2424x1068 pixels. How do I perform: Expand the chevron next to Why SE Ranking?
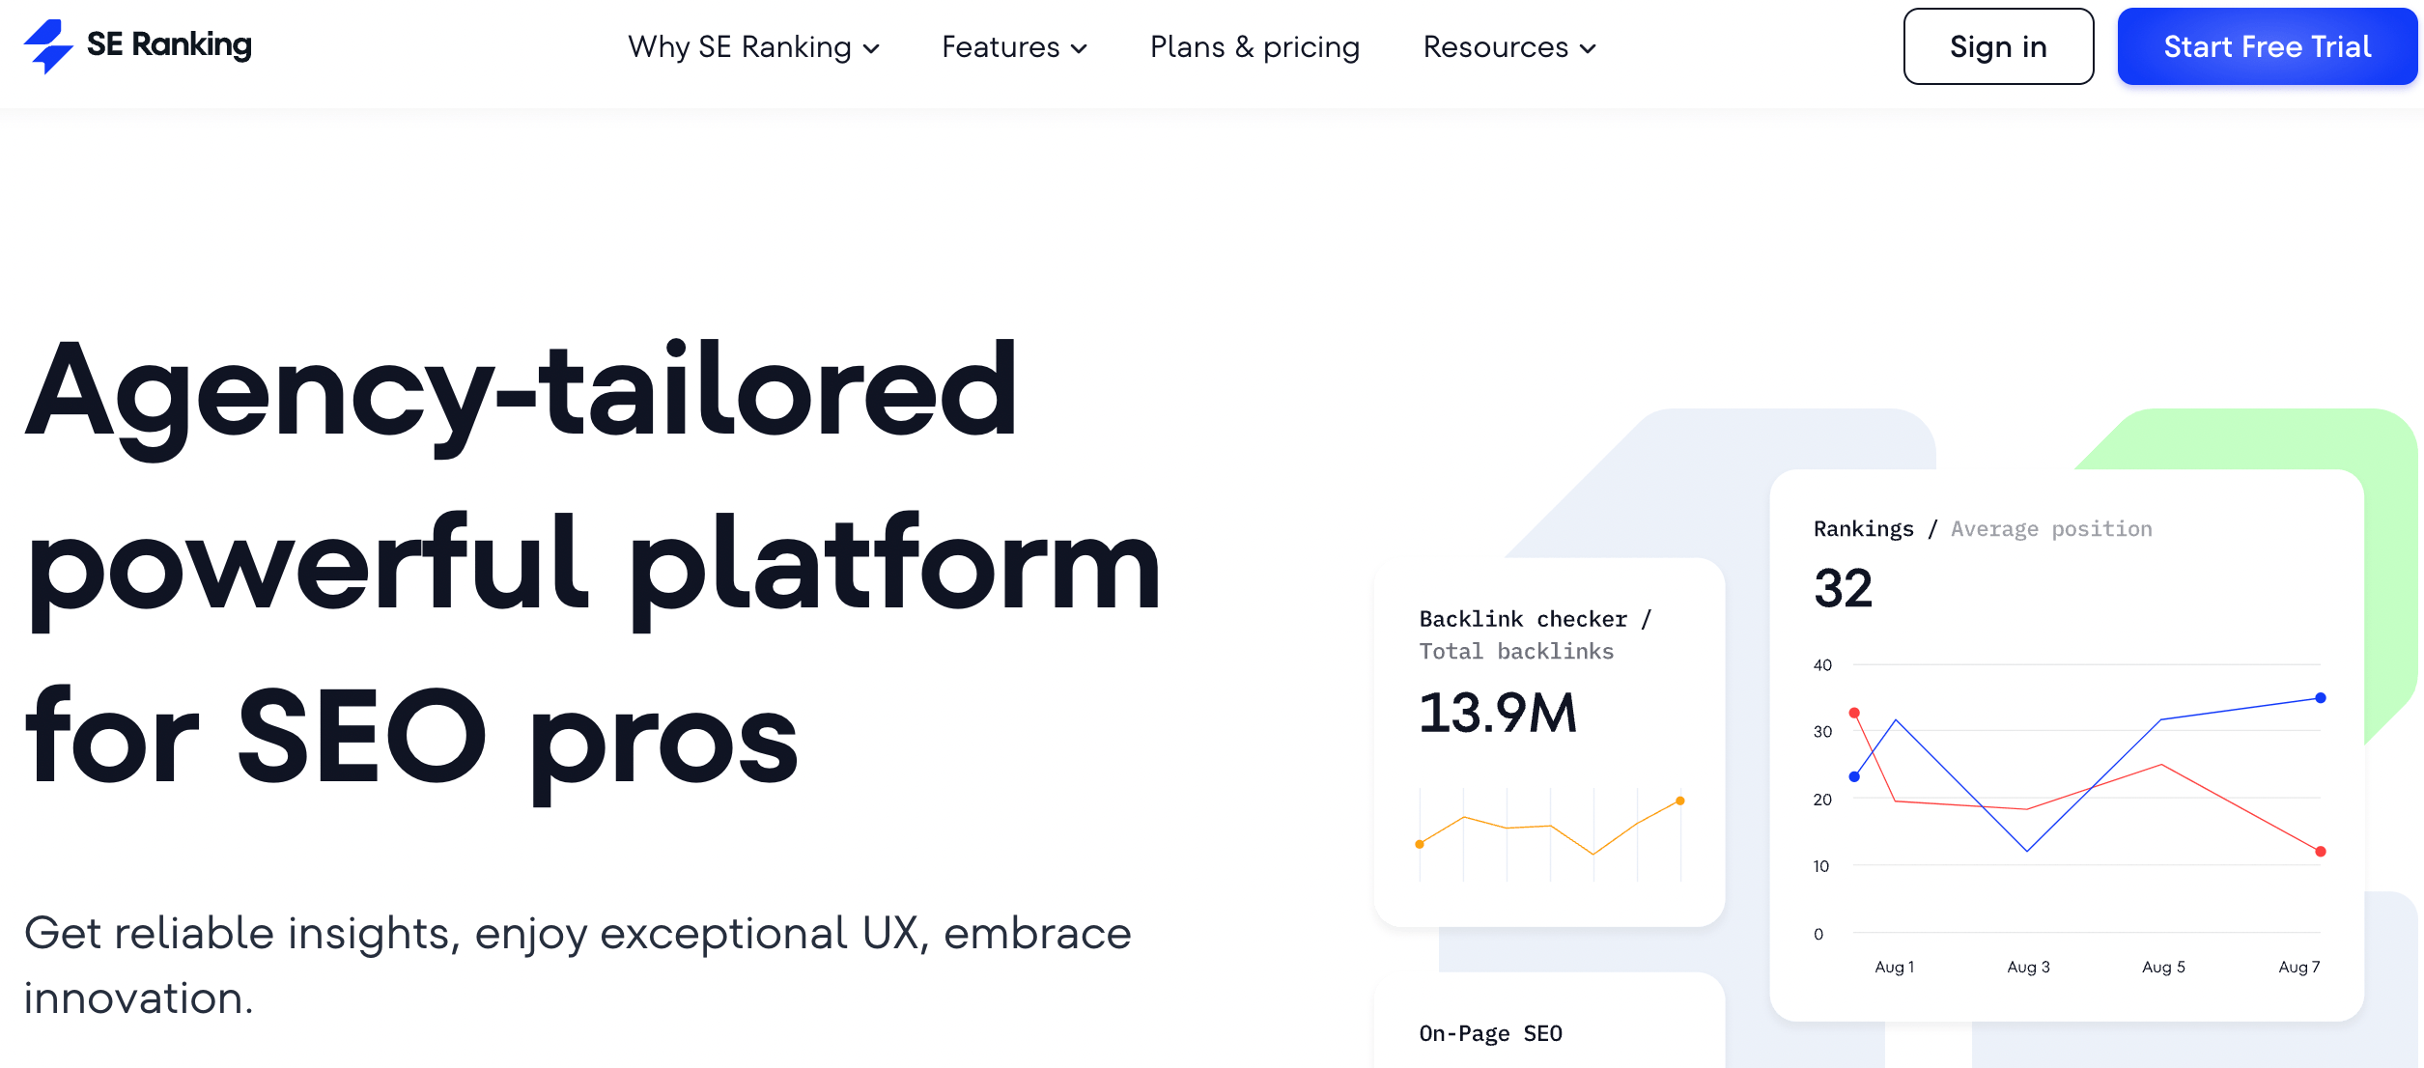click(871, 48)
